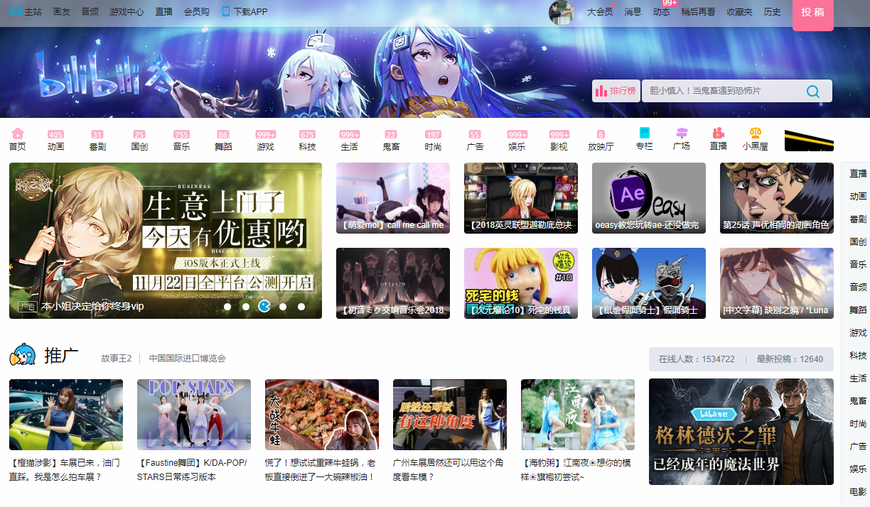Viewport: 870px width, 507px height.
Task: Open the 广告 category with 55 badge
Action: point(475,141)
